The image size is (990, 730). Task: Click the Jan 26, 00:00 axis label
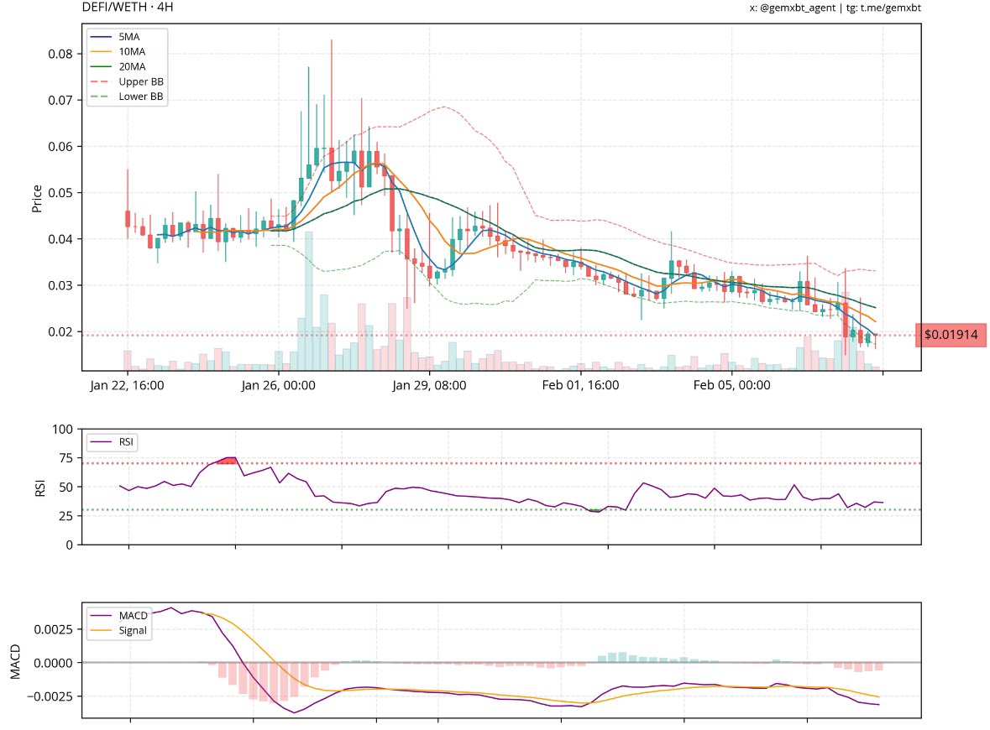tap(279, 385)
